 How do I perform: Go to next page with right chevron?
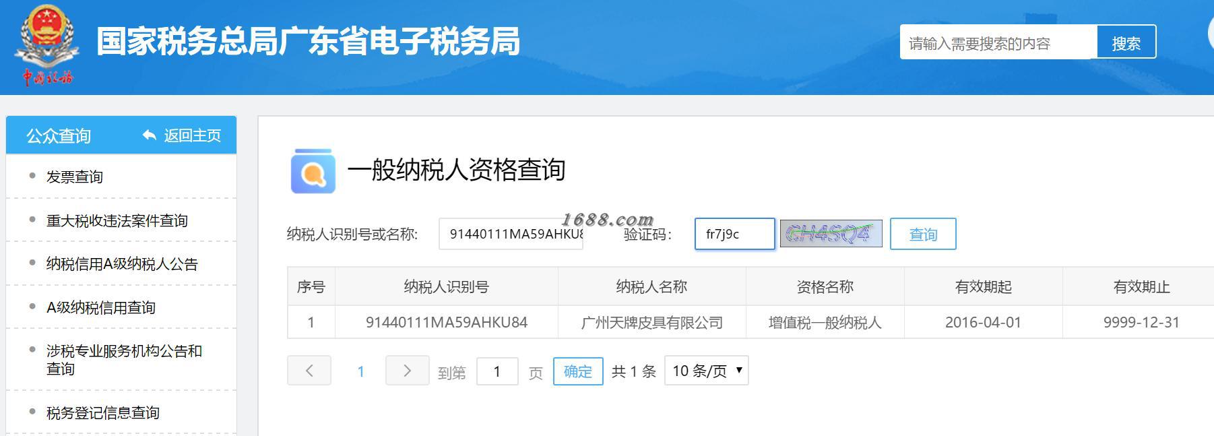[x=407, y=370]
